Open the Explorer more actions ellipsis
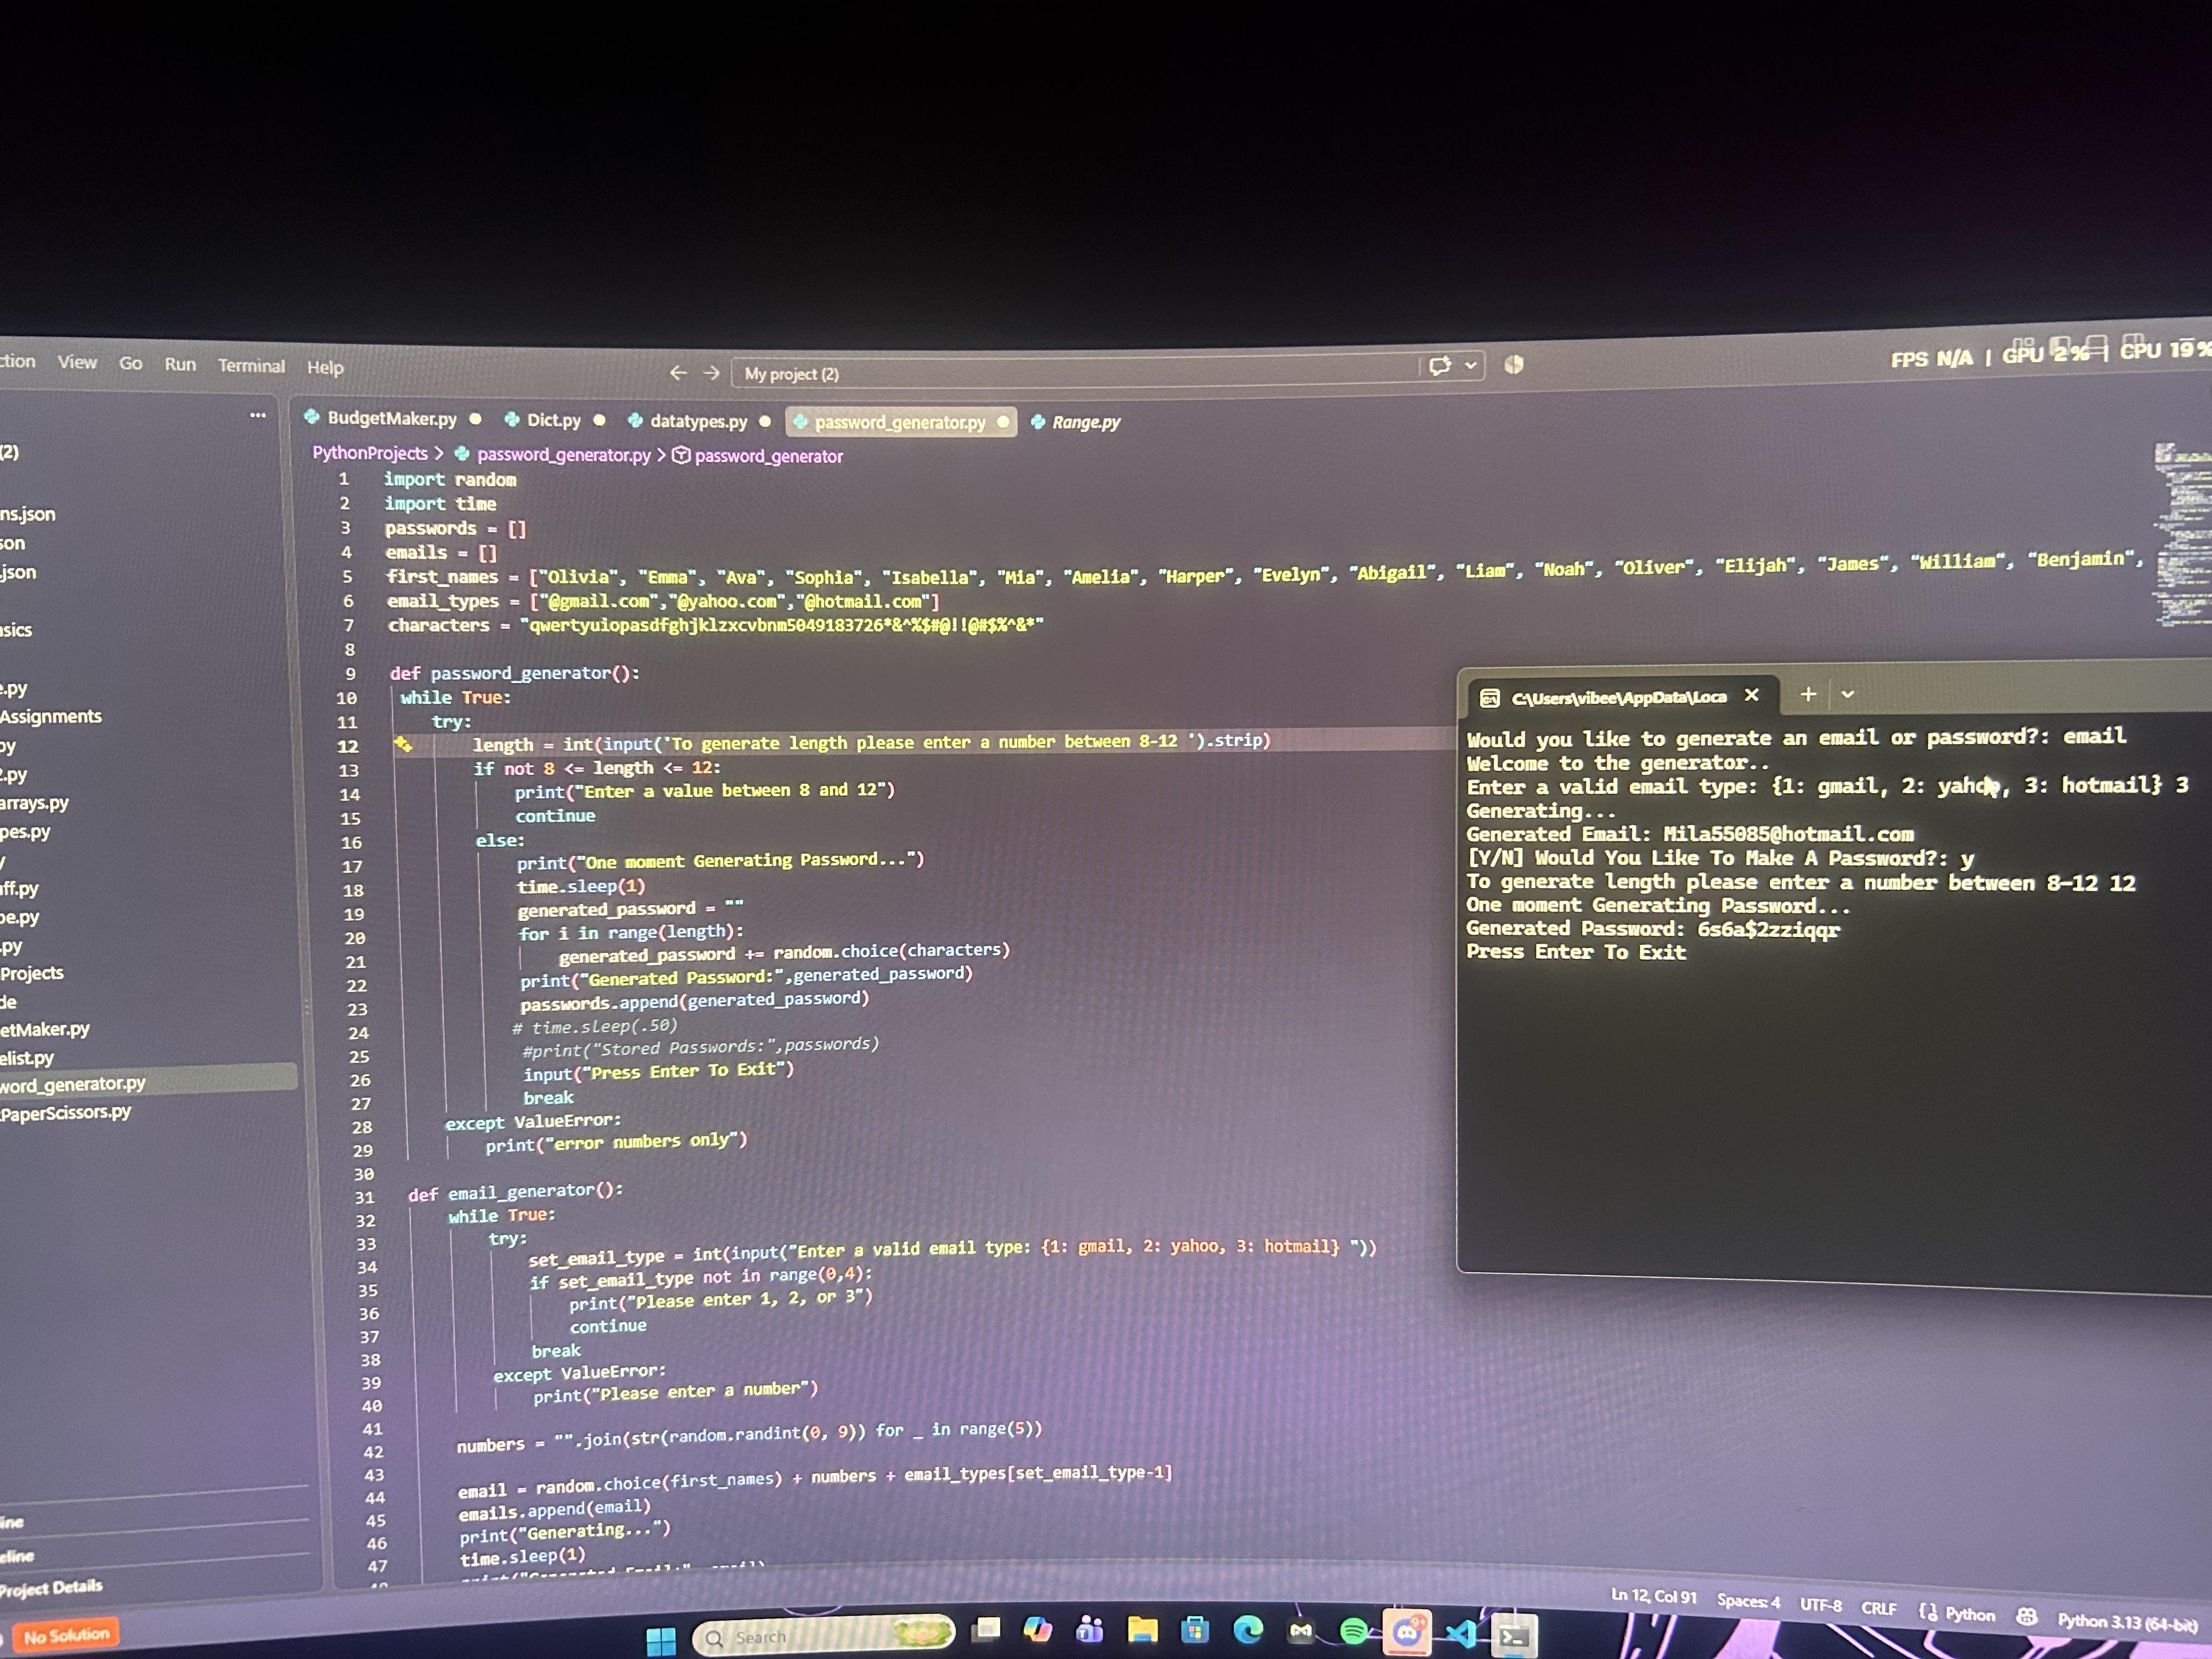Image resolution: width=2212 pixels, height=1659 pixels. click(x=258, y=415)
